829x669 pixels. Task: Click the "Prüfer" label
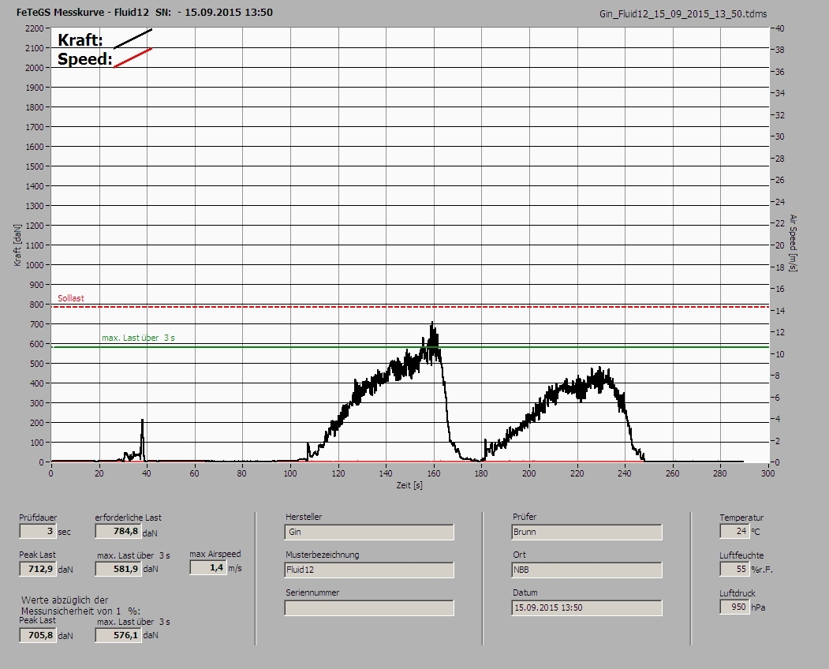(524, 517)
